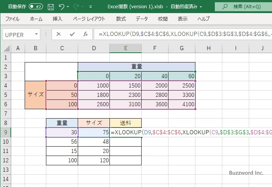Select column H header
The height and width of the screenshot is (187, 272).
click(x=209, y=48)
